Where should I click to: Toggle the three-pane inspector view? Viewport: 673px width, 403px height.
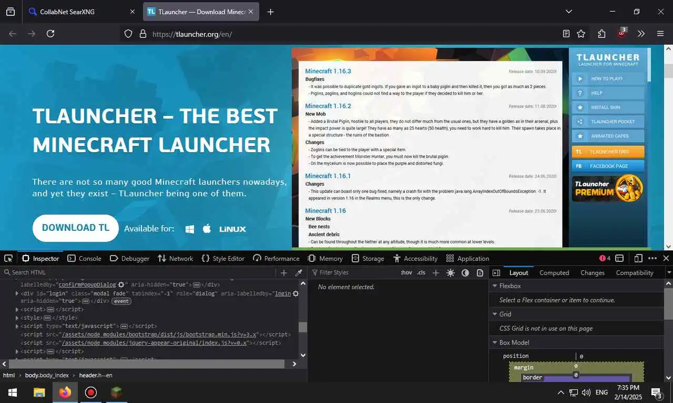496,272
